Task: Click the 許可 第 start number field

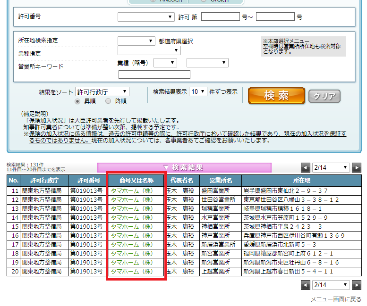Action: point(221,17)
